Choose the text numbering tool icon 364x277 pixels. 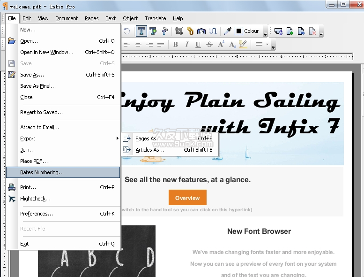(164, 31)
